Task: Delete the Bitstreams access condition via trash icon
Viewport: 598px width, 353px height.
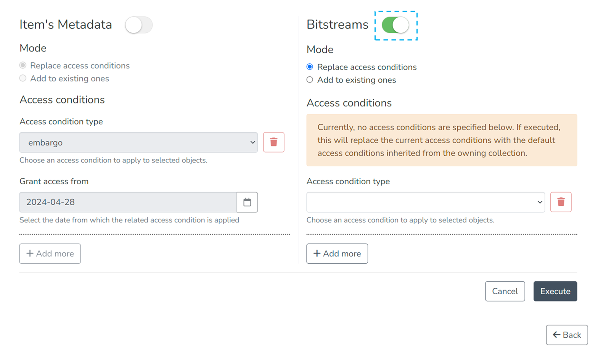Action: click(x=561, y=202)
